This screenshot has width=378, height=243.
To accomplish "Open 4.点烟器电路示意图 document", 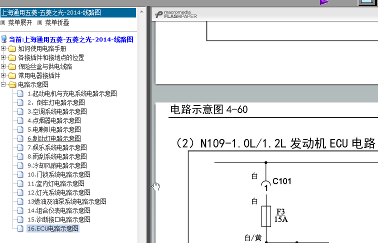I will (54, 120).
